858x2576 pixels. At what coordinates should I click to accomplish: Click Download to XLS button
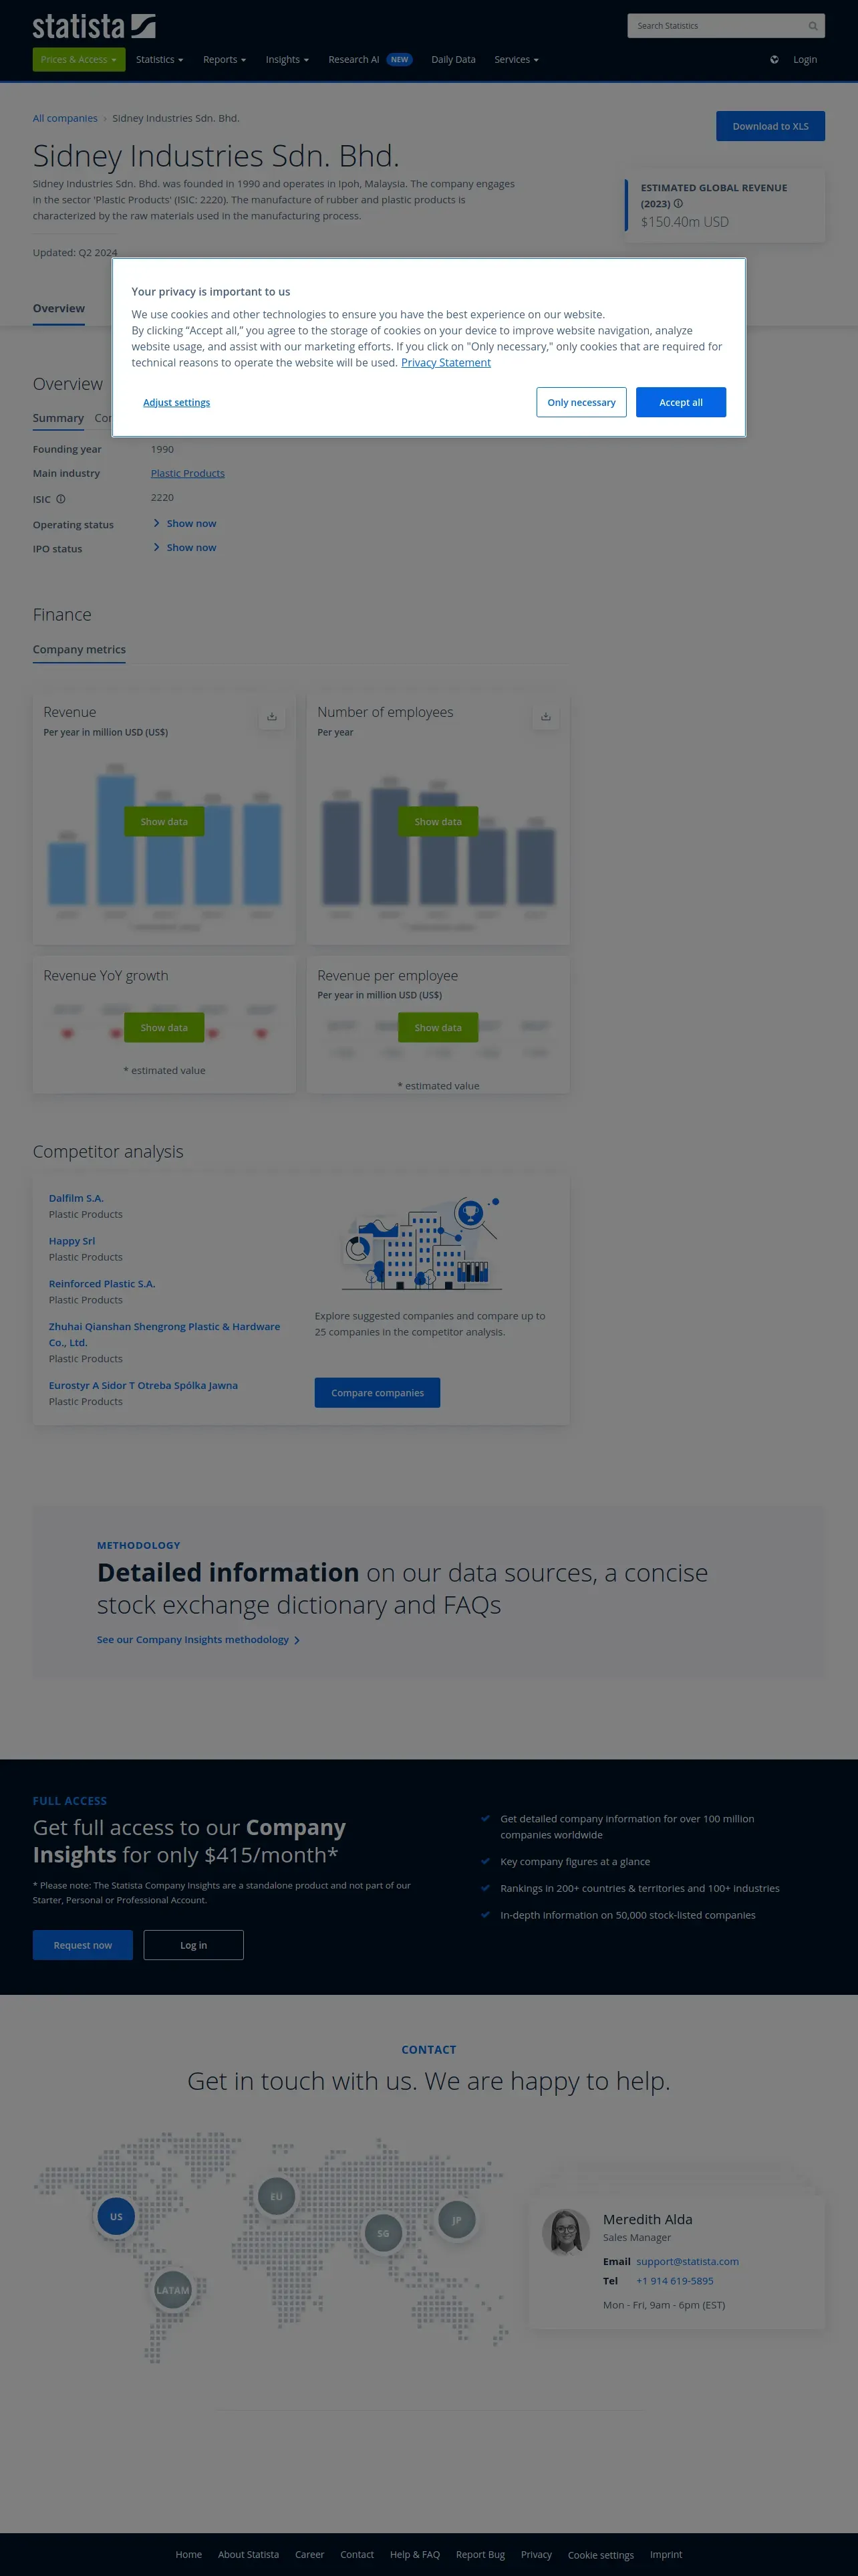[770, 126]
